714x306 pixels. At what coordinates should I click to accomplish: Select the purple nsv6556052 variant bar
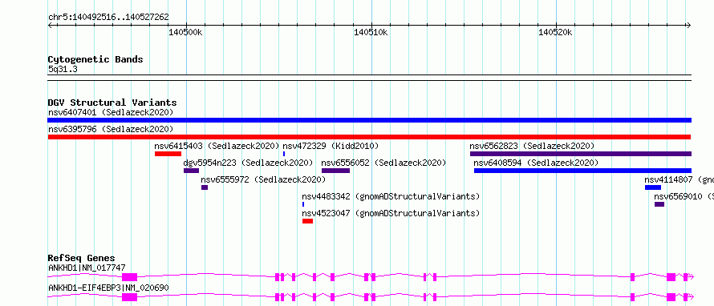(335, 171)
